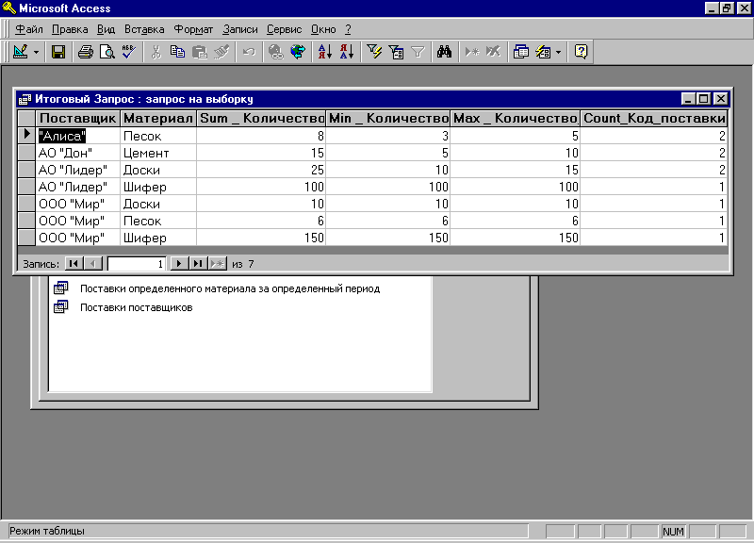Click the Format Painter brush icon
The image size is (754, 543).
pyautogui.click(x=221, y=52)
